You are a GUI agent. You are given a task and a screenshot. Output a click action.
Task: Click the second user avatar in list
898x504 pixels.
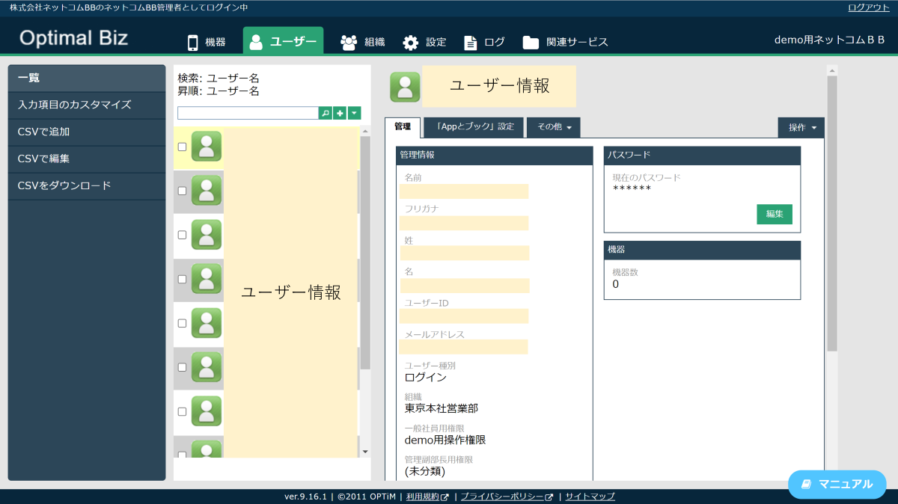coord(207,191)
